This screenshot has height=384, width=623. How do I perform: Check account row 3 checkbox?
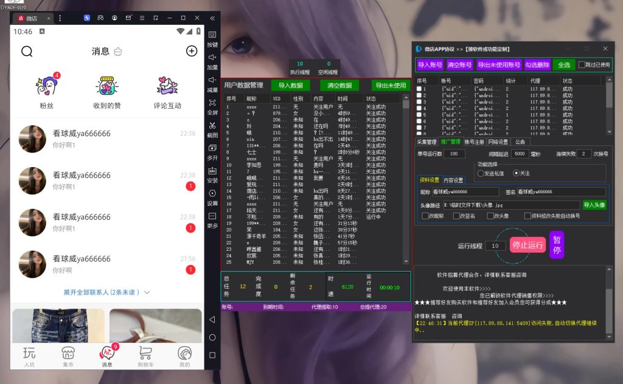click(x=419, y=102)
